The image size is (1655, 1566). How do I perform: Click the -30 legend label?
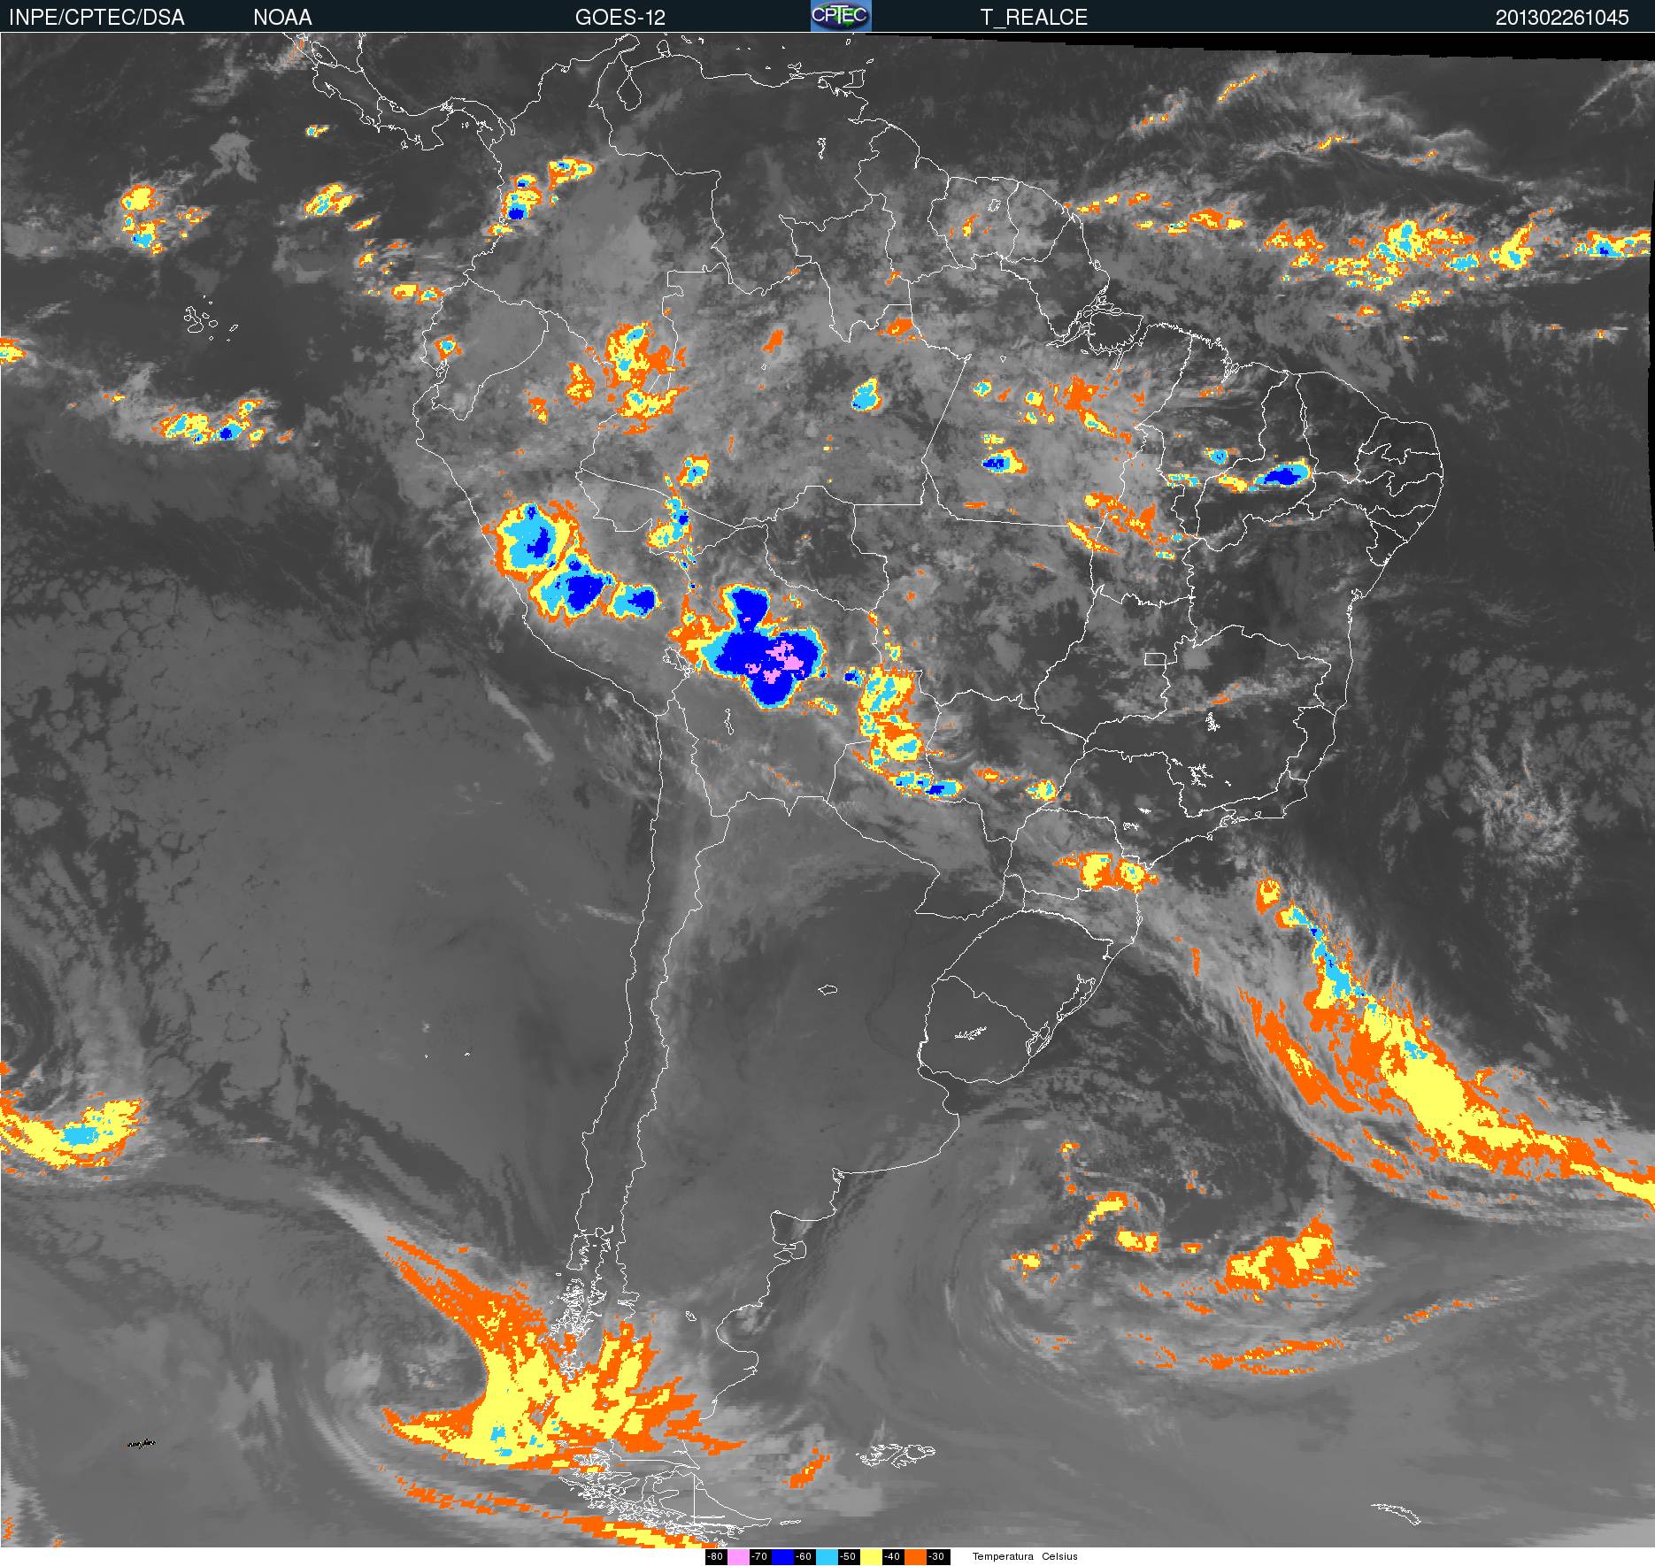(938, 1556)
